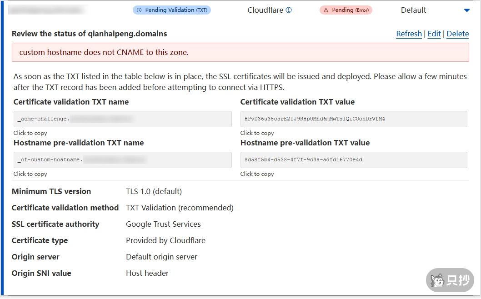Click Delete to remove the custom hostname
481x299 pixels.
click(457, 34)
